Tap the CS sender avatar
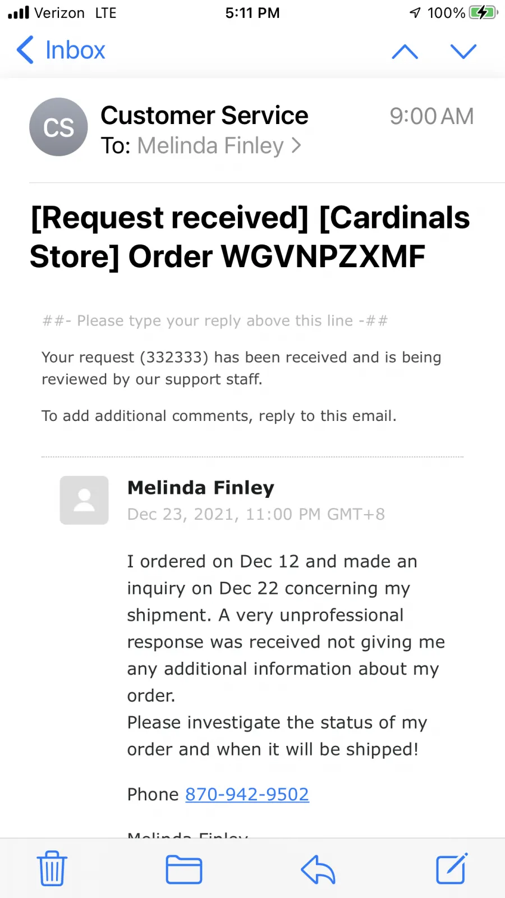This screenshot has height=898, width=505. tap(58, 127)
